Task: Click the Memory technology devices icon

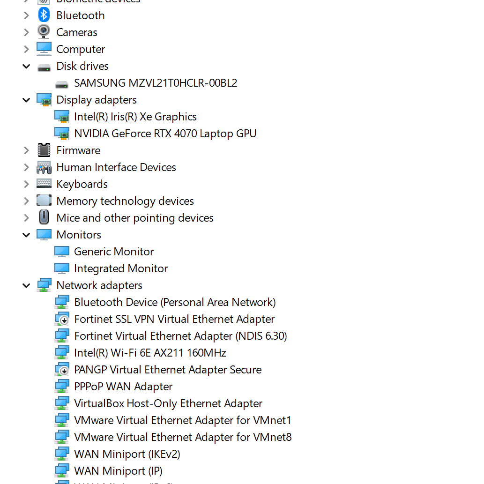Action: [x=44, y=201]
